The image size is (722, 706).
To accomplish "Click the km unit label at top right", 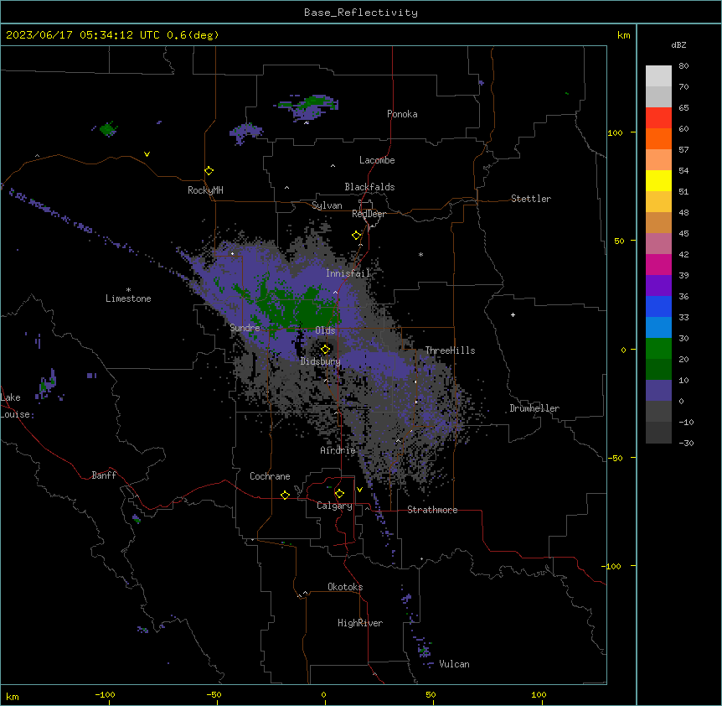I will click(x=624, y=35).
